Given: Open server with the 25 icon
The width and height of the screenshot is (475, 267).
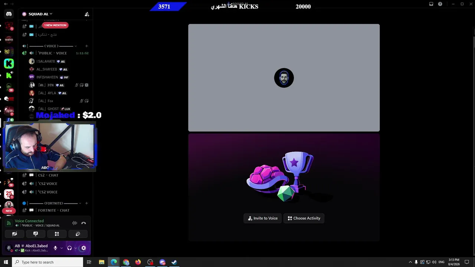Looking at the screenshot, I should tap(9, 194).
